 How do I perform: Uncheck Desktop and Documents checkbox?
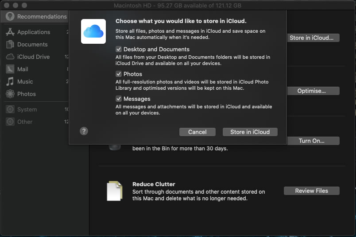[119, 49]
